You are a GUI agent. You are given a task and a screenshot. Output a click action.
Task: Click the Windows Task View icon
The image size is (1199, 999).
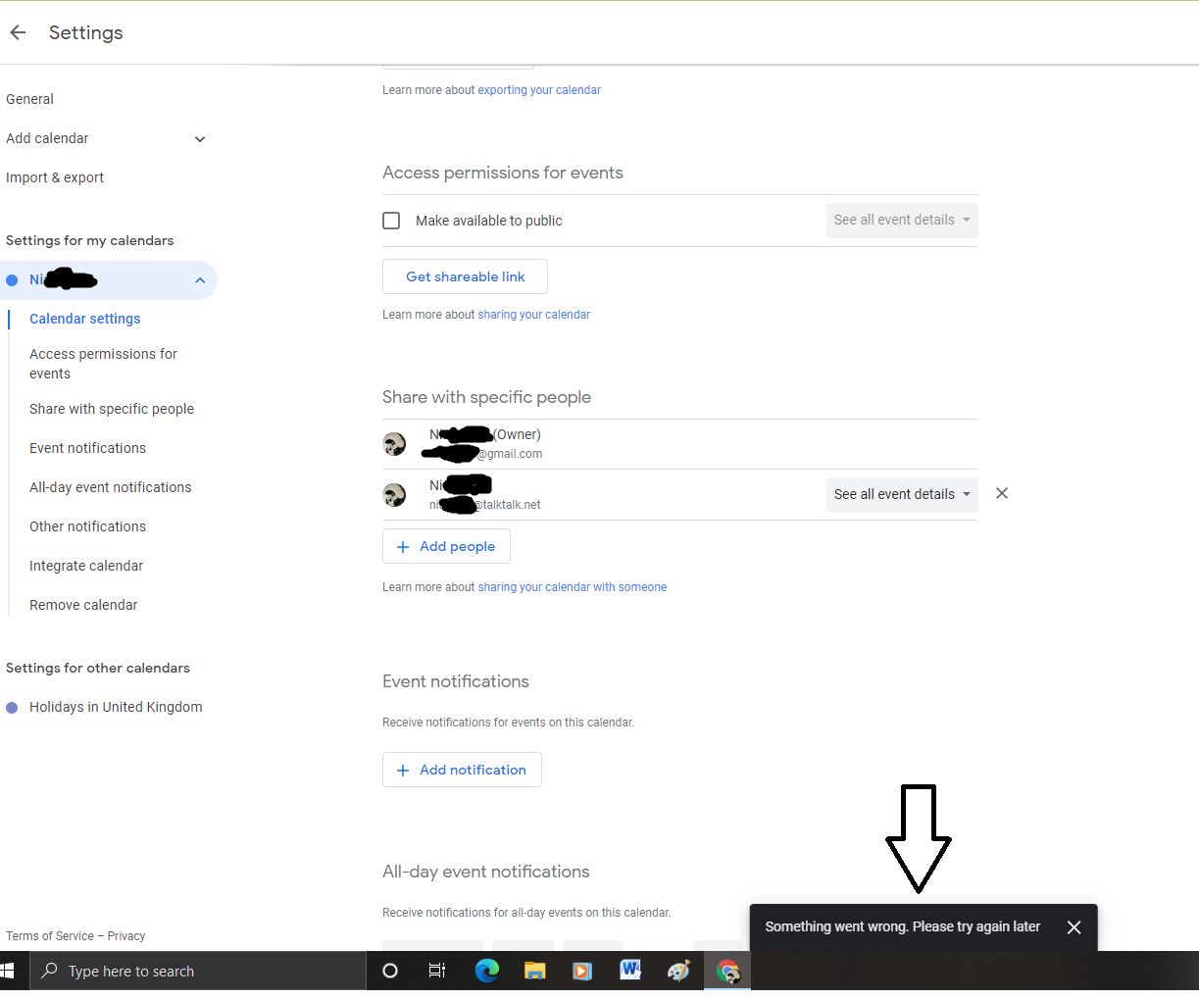(x=437, y=971)
